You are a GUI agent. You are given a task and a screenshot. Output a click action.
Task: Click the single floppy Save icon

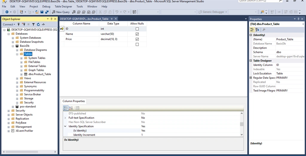(42, 12)
